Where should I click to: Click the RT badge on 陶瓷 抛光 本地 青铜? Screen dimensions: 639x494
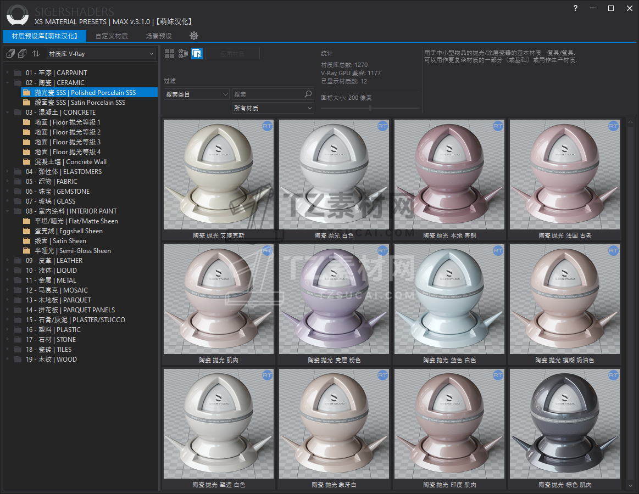pos(498,126)
